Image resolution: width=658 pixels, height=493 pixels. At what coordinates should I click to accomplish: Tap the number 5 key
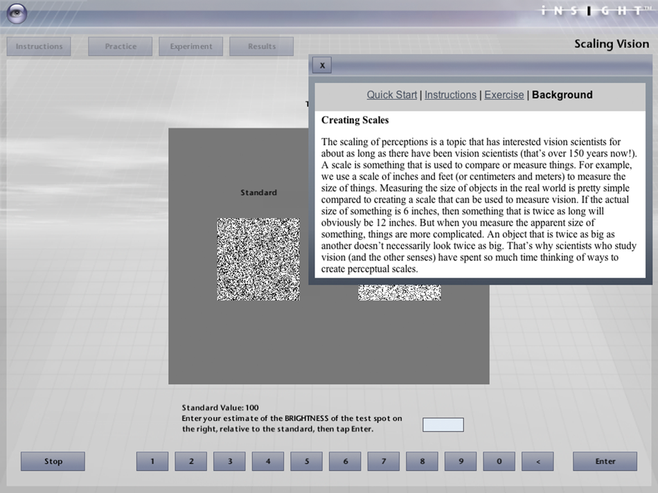click(306, 461)
